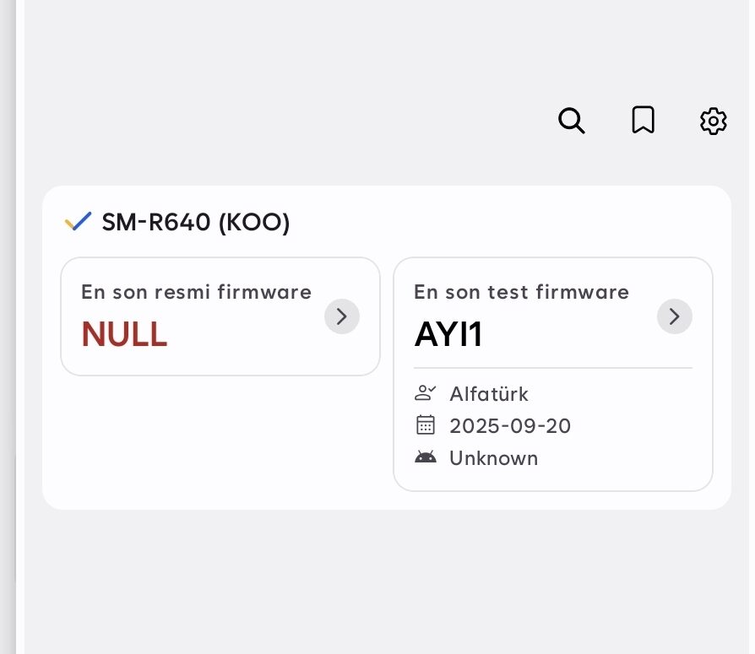Open the settings gear icon
The image size is (755, 654).
click(x=713, y=121)
